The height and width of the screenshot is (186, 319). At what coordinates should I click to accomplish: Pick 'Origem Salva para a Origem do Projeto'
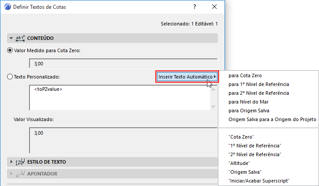272,119
